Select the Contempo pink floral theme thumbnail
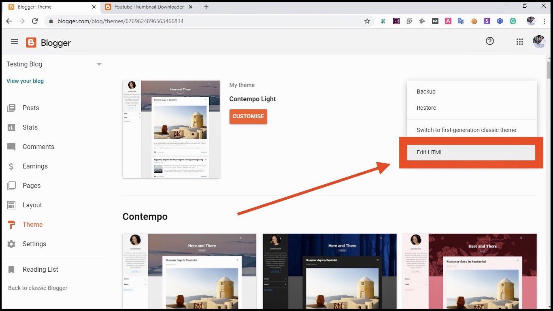Screen dimensions: 553x311 470,271
